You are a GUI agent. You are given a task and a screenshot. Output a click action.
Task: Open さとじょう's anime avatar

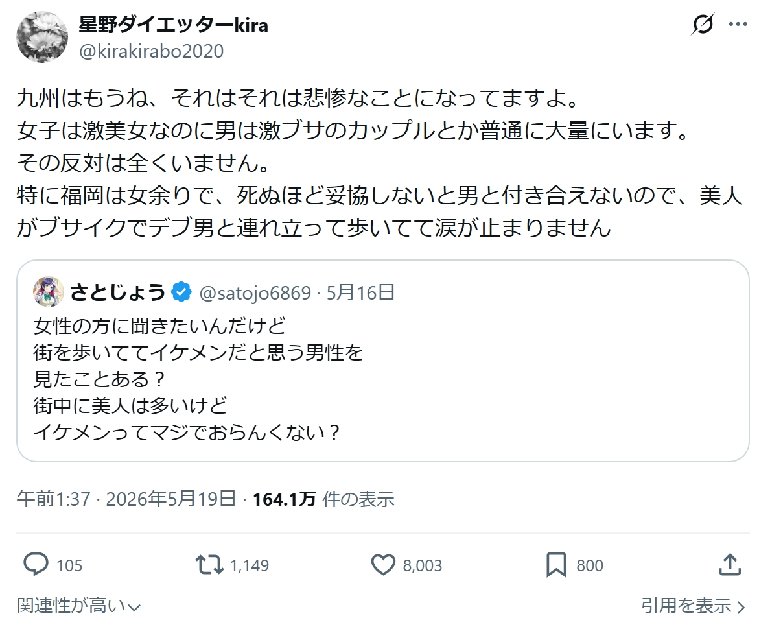point(49,292)
